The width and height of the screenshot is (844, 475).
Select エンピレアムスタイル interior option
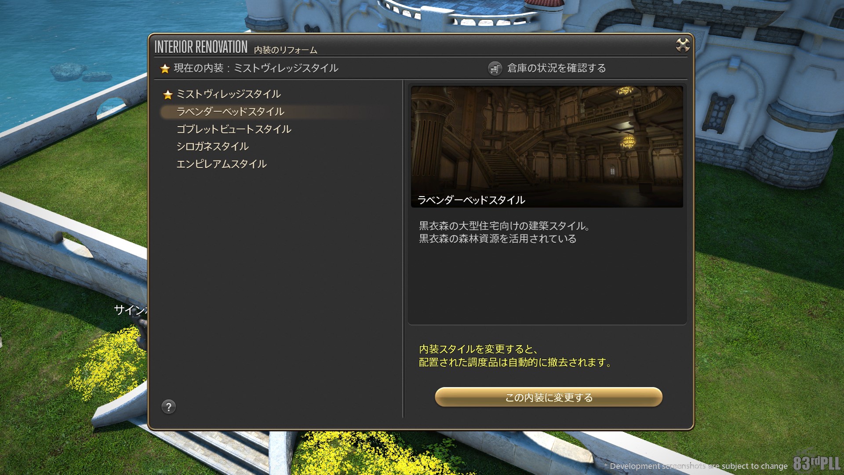[x=221, y=164]
